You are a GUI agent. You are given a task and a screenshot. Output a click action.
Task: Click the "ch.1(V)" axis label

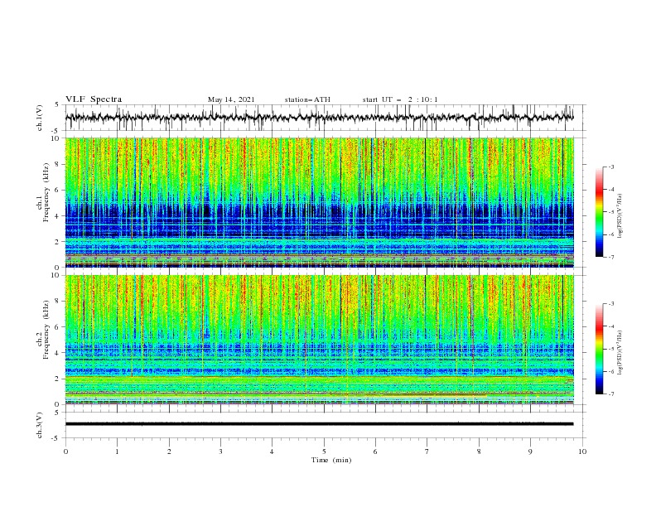(40, 118)
